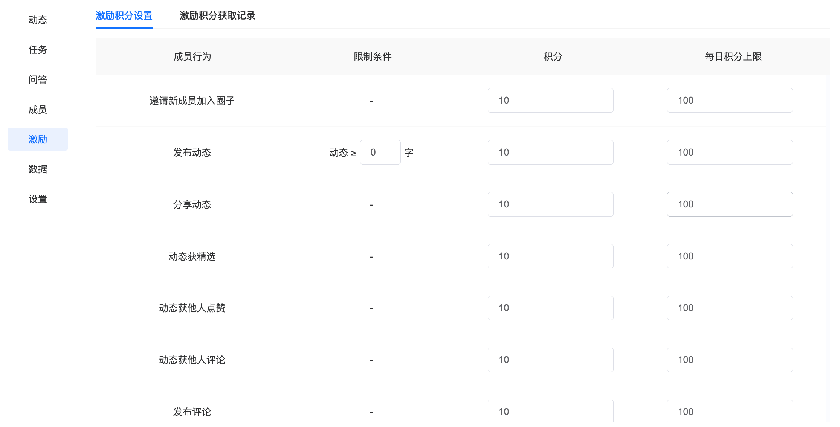This screenshot has height=427, width=840.
Task: Click the 分享动态 row label
Action: (192, 204)
